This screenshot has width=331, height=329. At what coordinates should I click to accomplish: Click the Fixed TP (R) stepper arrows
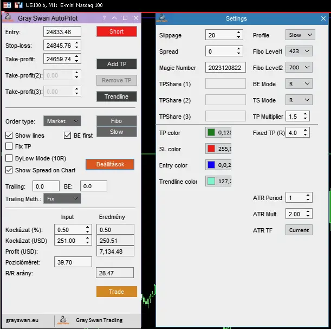tap(305, 133)
